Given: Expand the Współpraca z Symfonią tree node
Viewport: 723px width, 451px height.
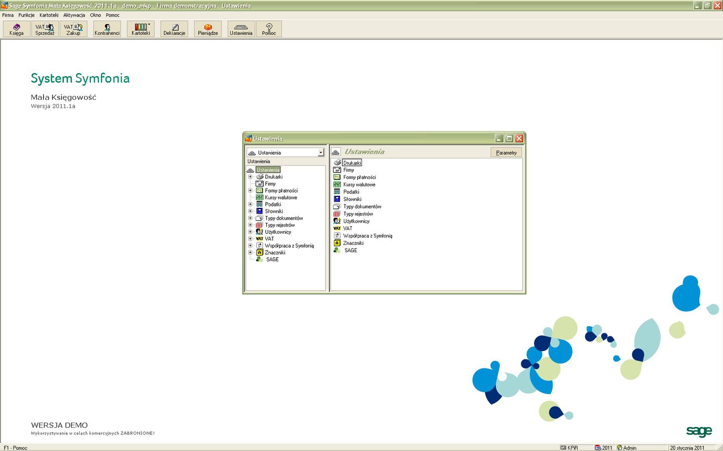Looking at the screenshot, I should (x=250, y=246).
